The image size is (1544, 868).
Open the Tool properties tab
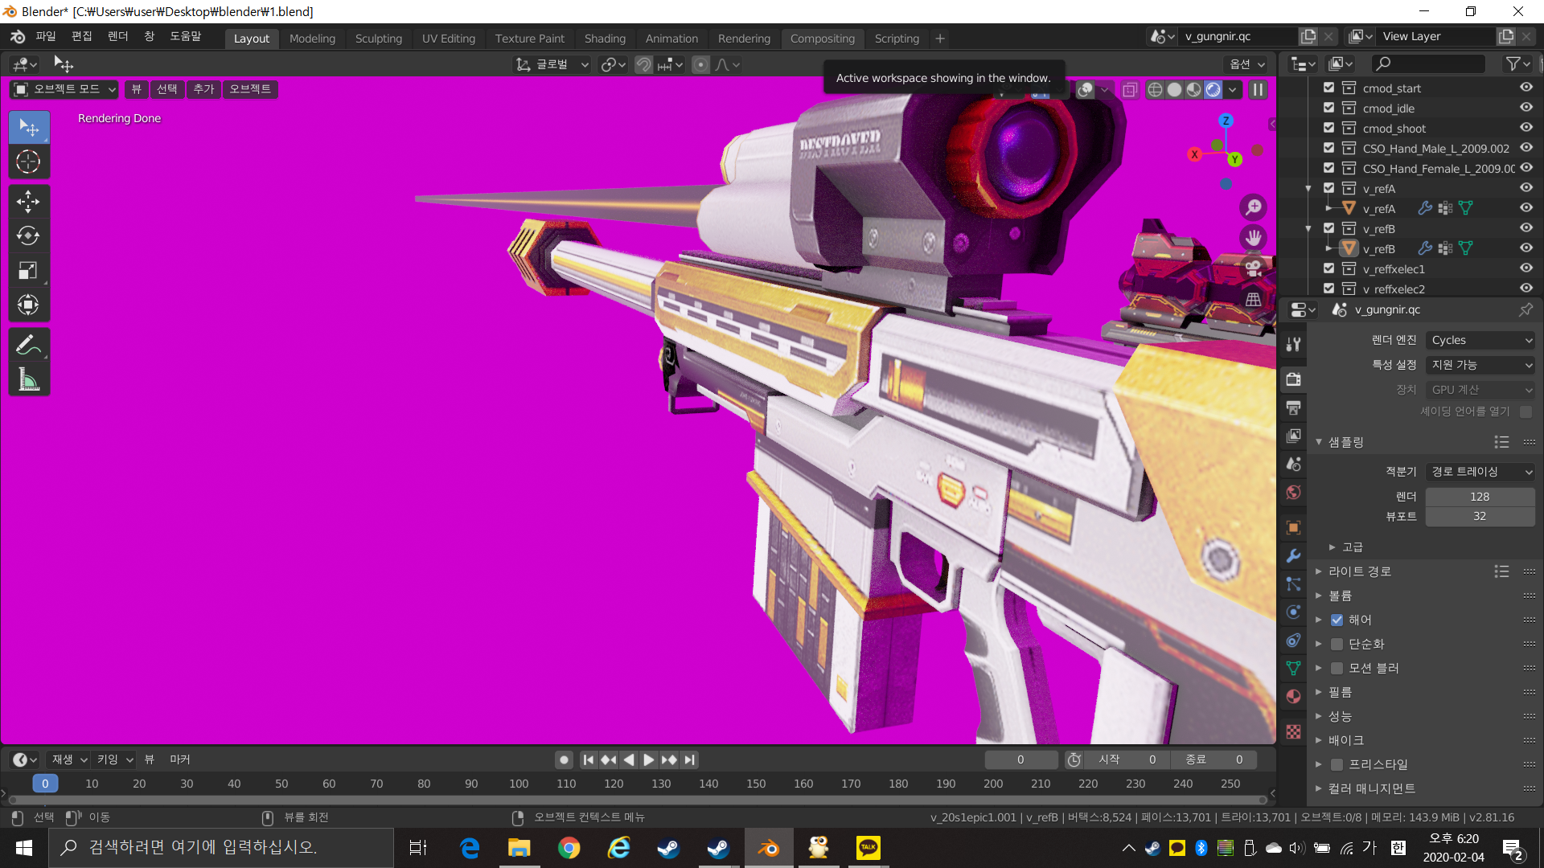1293,344
